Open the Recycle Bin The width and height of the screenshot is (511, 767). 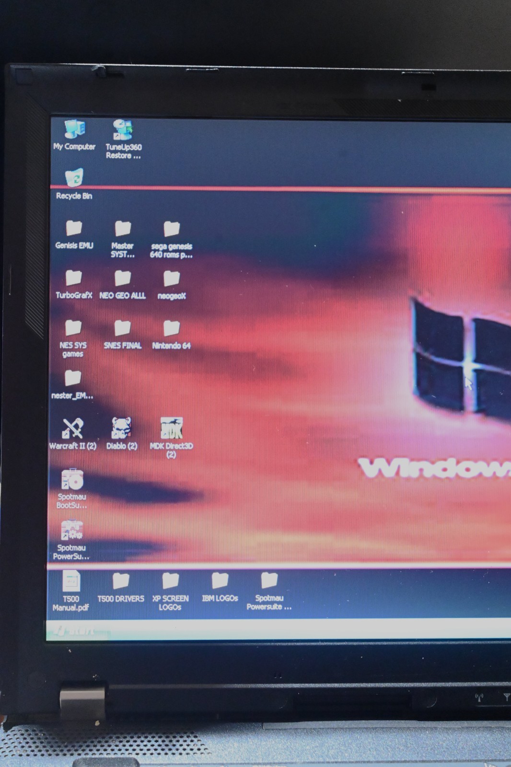[x=74, y=184]
